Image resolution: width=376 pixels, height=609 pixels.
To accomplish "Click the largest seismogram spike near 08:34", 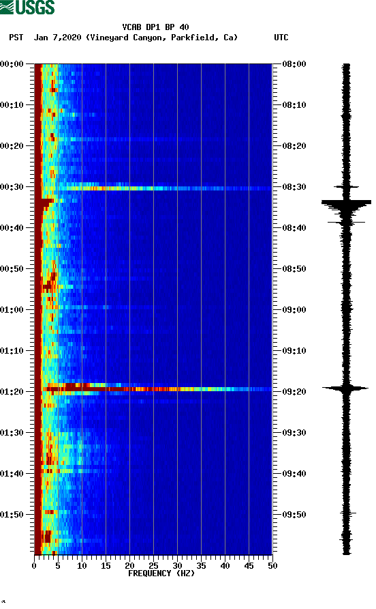I will coord(346,202).
